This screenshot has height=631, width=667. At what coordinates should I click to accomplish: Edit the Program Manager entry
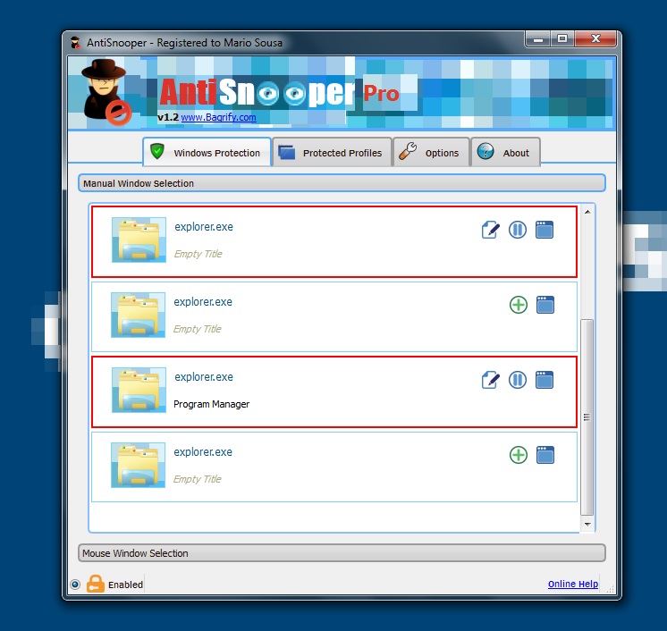pyautogui.click(x=491, y=380)
